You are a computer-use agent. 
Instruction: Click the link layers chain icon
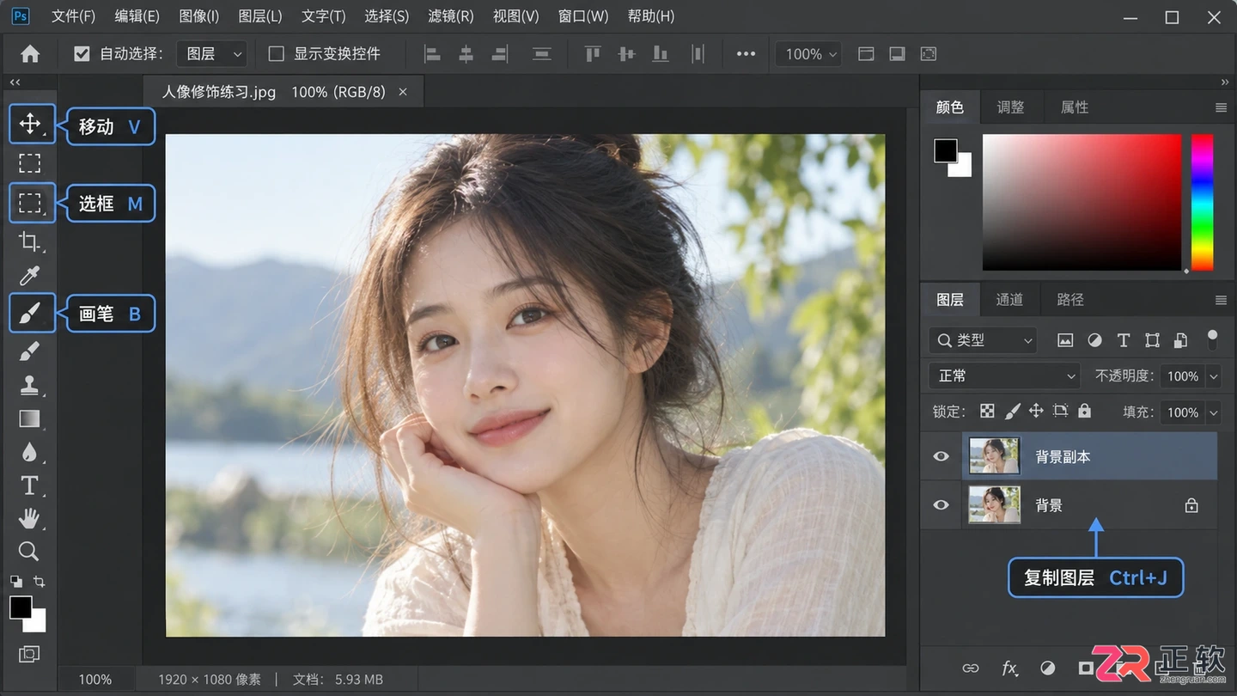(971, 668)
